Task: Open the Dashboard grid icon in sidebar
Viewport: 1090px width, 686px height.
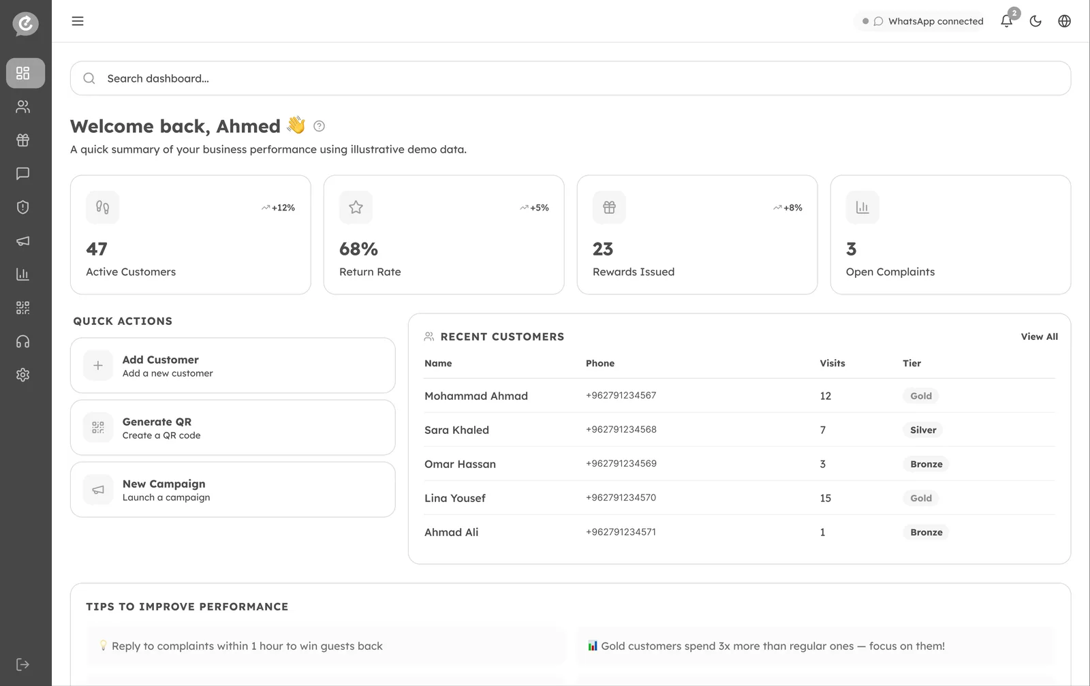Action: (x=25, y=73)
